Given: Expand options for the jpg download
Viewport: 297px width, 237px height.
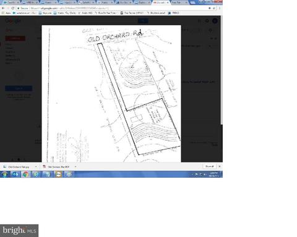Looking at the screenshot, I should point(36,167).
